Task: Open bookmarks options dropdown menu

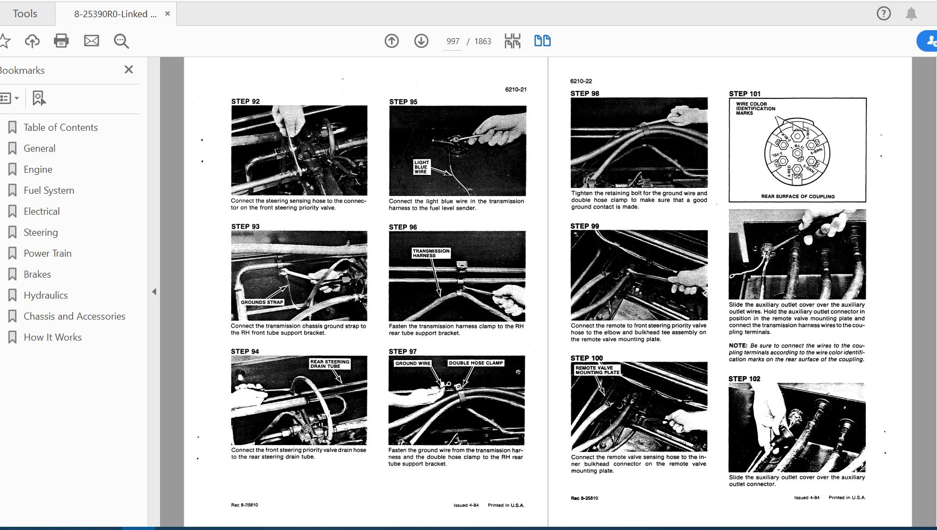Action: (x=10, y=98)
